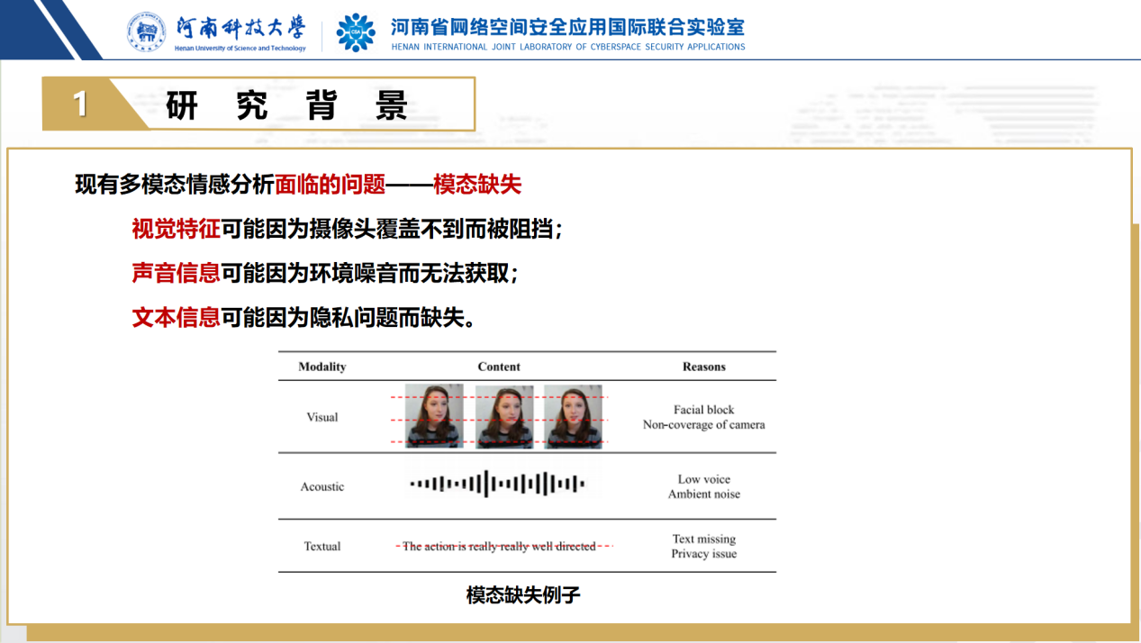Image resolution: width=1141 pixels, height=643 pixels.
Task: Click the Acoustic row label
Action: pyautogui.click(x=322, y=486)
